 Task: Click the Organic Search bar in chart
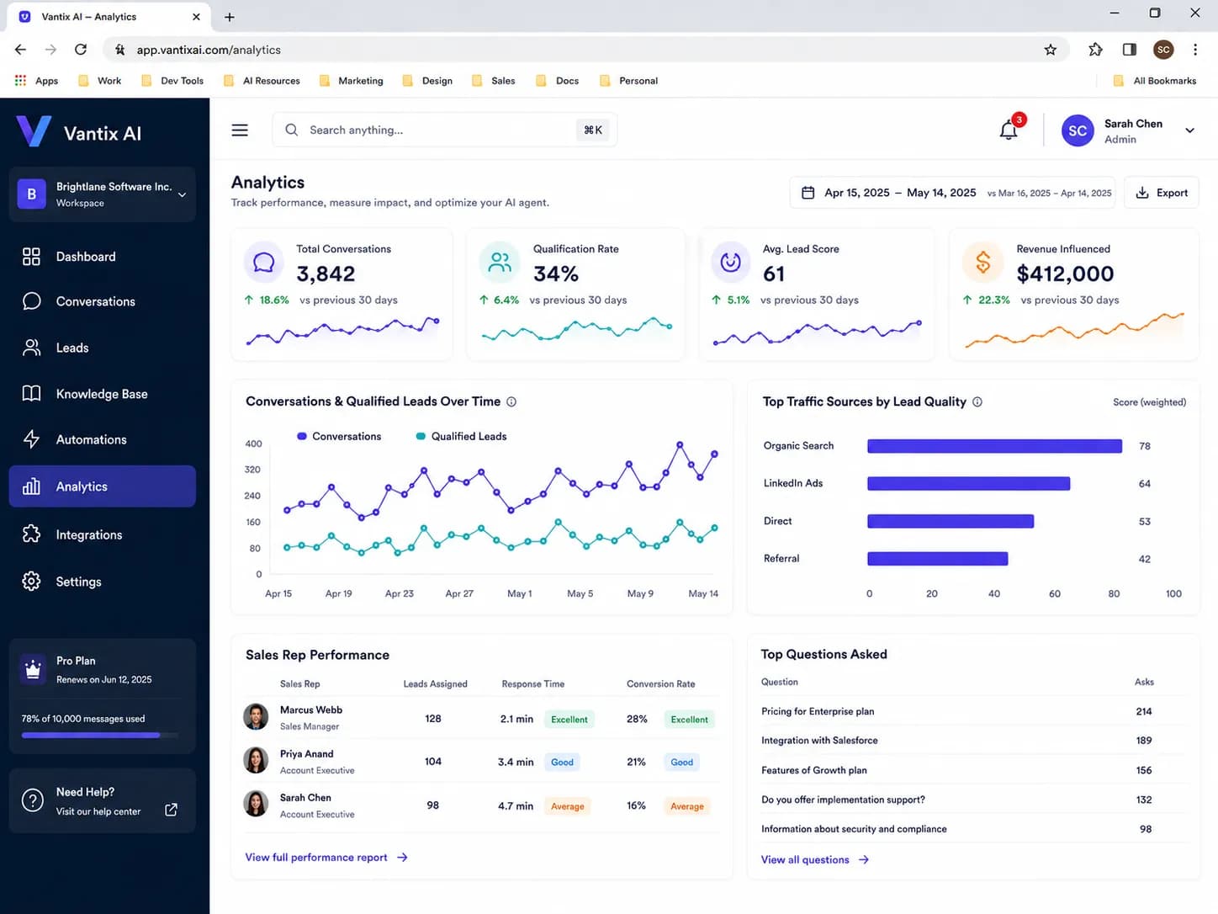click(994, 446)
